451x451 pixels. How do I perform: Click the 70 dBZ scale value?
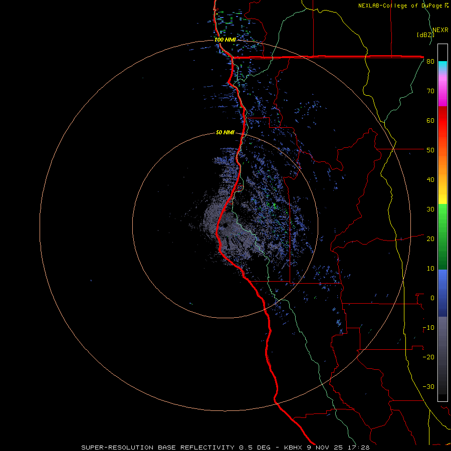[x=430, y=91]
